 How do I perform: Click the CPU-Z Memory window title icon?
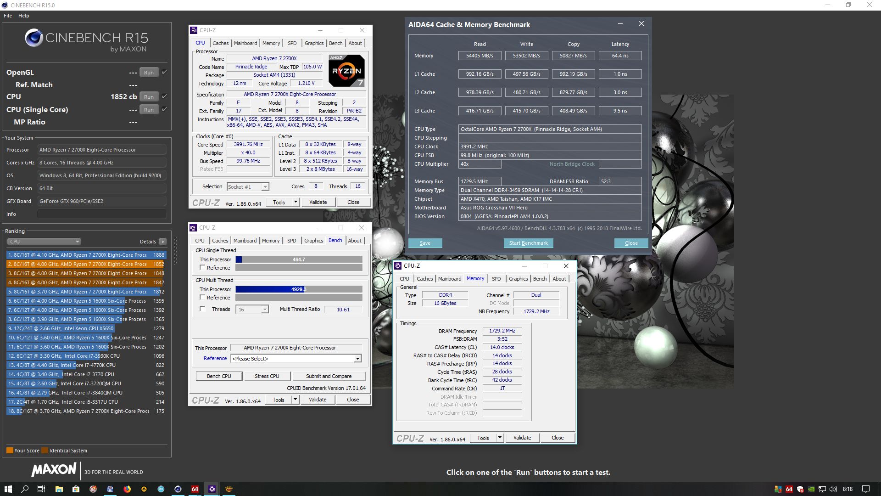pyautogui.click(x=398, y=266)
